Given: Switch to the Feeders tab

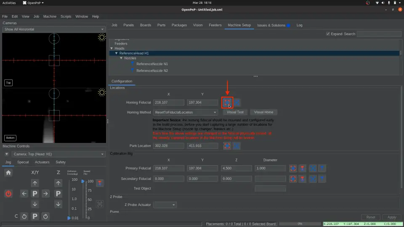Looking at the screenshot, I should tap(215, 25).
